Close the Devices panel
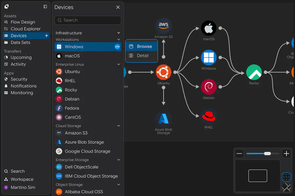295x196 pixels. (118, 7)
